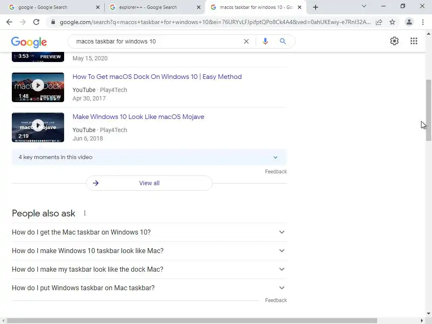The width and height of the screenshot is (432, 324).
Task: Close the 'explorer++ - Google Search' tab
Action: coord(199,8)
